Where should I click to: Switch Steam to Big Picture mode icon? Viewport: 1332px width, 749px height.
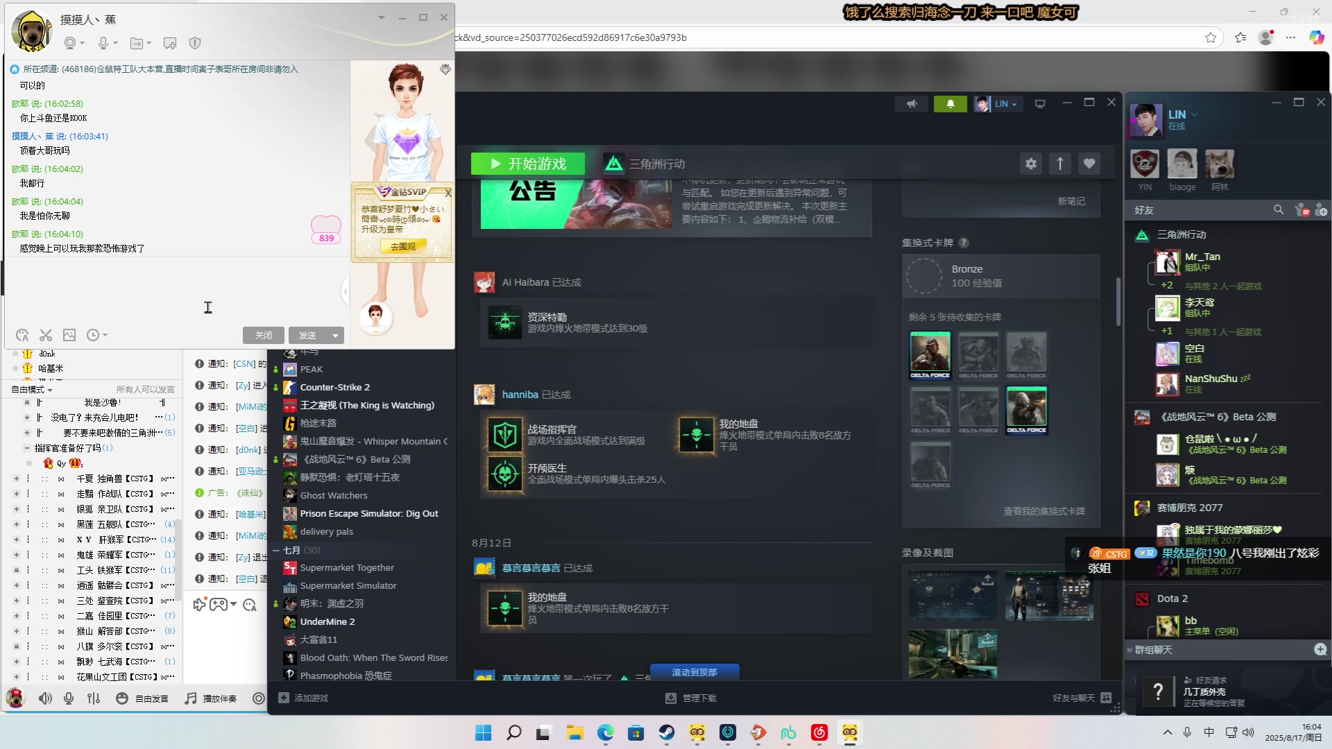[x=1040, y=104]
